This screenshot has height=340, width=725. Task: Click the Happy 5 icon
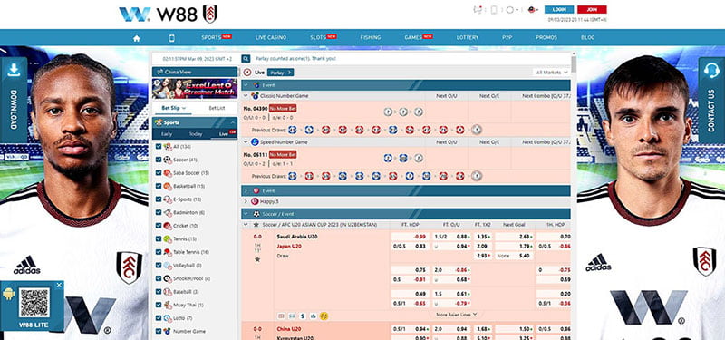pyautogui.click(x=255, y=201)
